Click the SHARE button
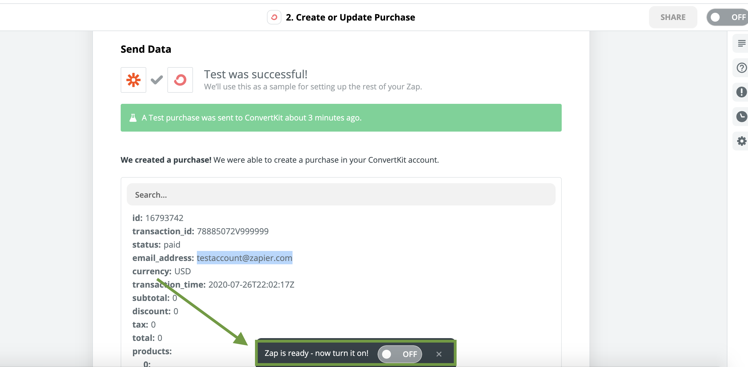 tap(673, 17)
